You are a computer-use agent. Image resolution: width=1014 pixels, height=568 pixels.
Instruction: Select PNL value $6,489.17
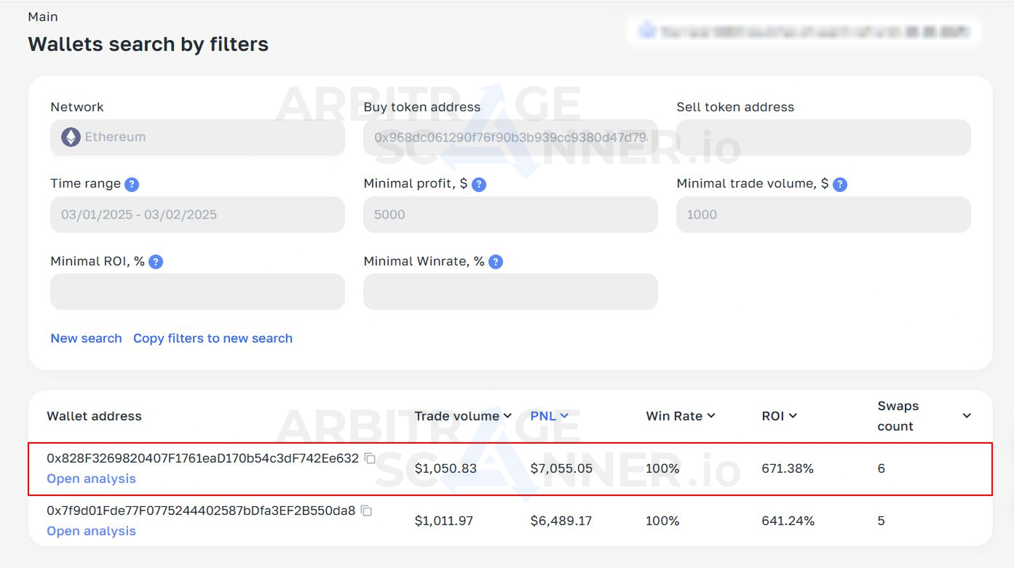click(561, 521)
